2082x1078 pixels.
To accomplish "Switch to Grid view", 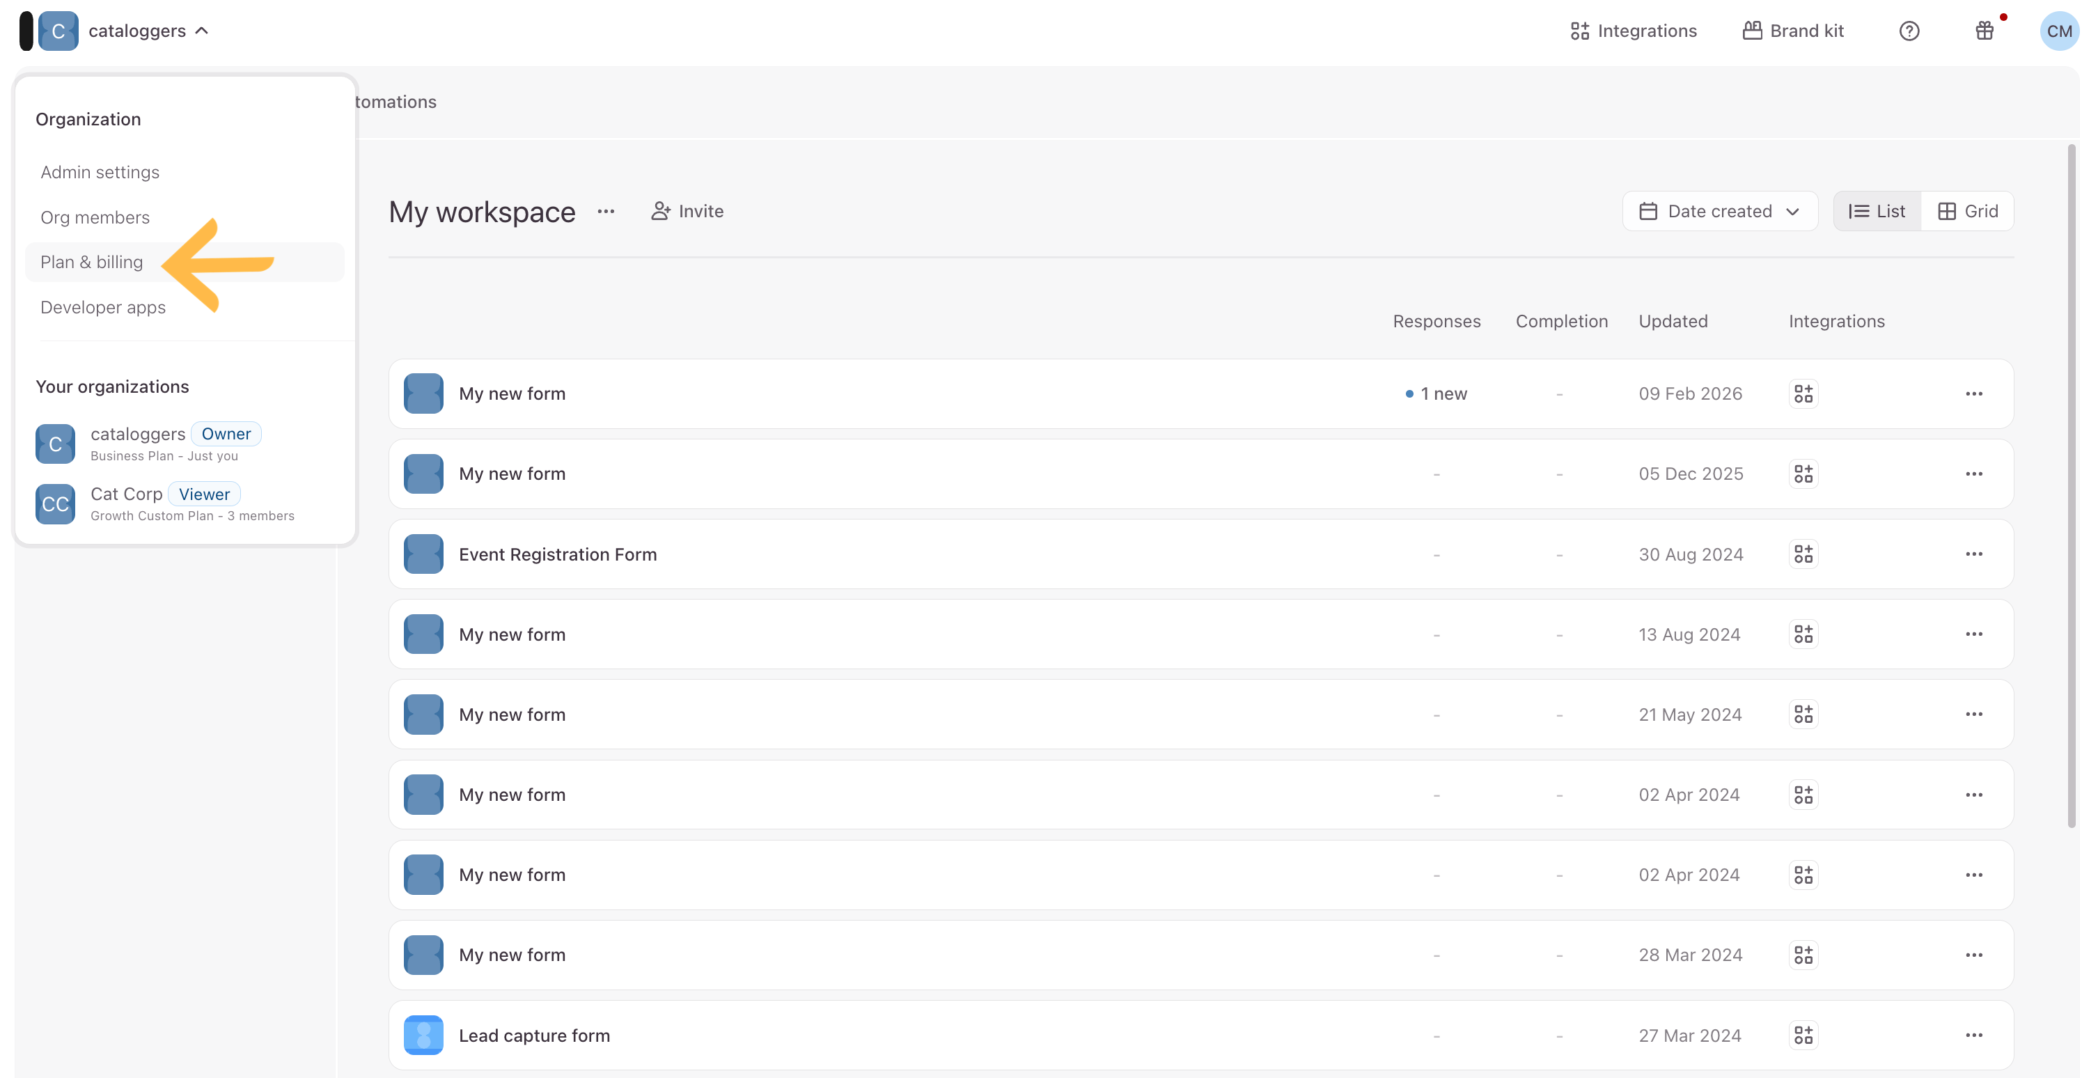I will (1967, 212).
